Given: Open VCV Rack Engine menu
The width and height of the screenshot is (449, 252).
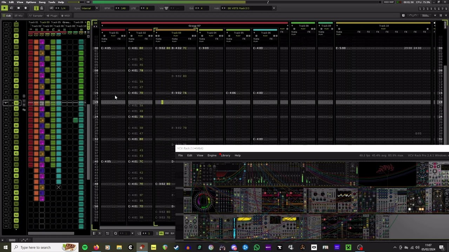Looking at the screenshot, I should 212,155.
